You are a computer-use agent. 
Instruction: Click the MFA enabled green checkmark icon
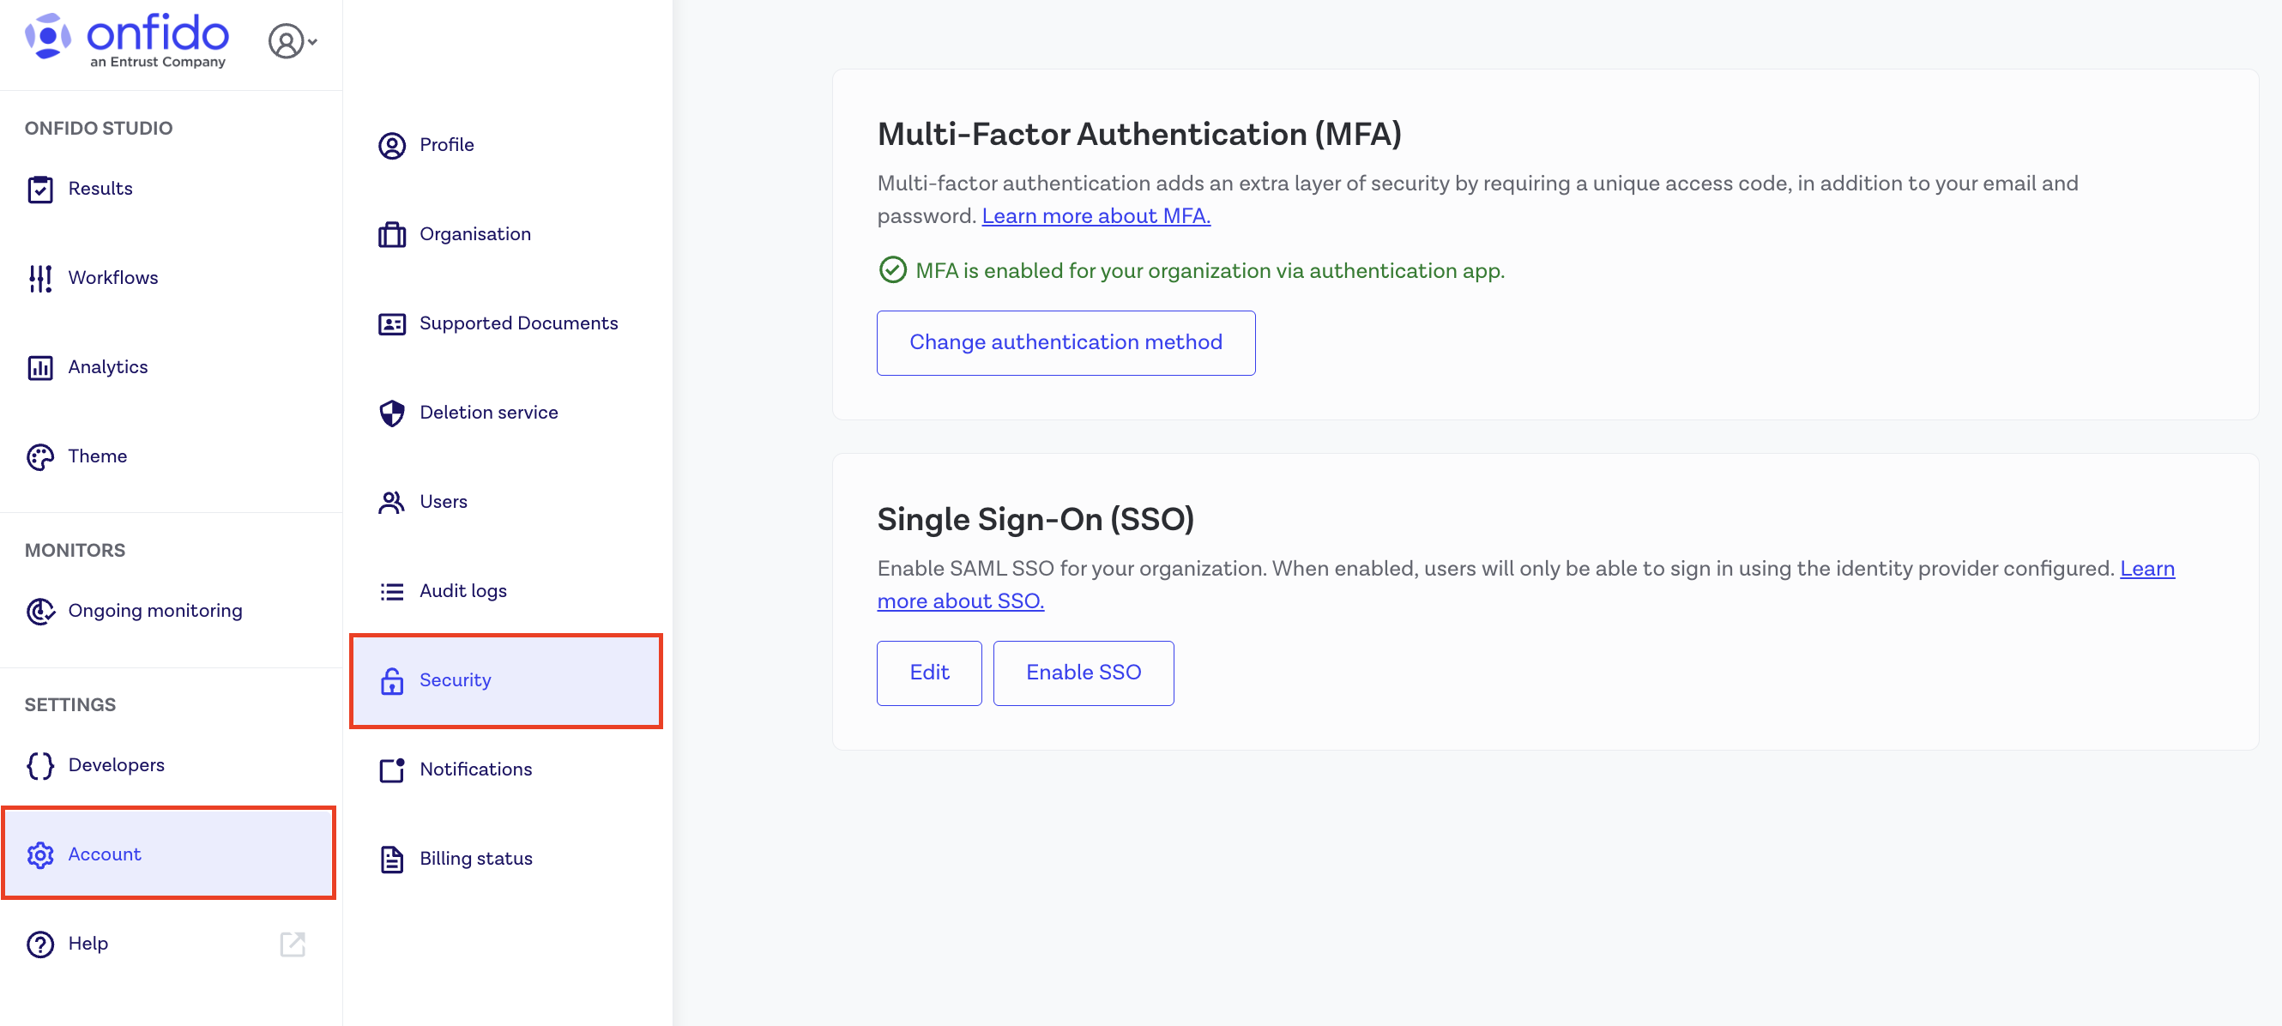click(892, 270)
